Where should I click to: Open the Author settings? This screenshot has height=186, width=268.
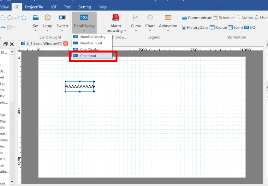click(x=245, y=18)
